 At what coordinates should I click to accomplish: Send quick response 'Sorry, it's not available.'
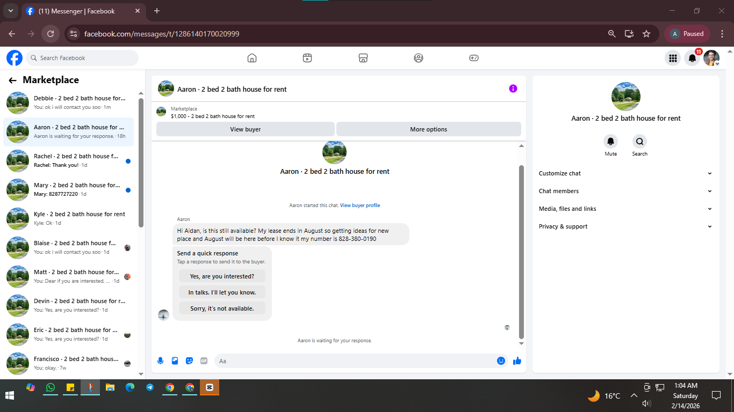pyautogui.click(x=222, y=308)
